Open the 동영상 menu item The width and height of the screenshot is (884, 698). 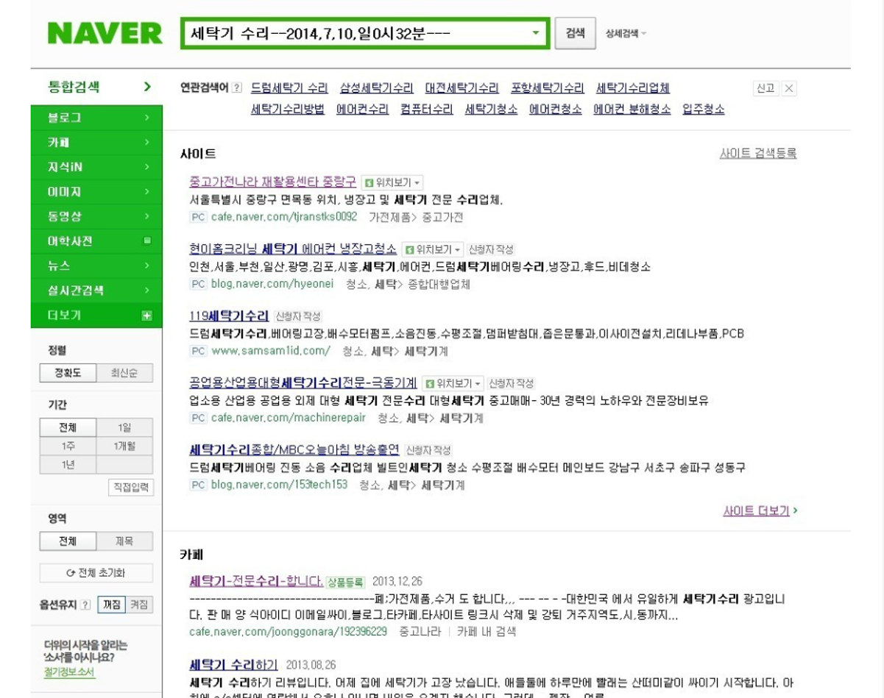(x=96, y=216)
